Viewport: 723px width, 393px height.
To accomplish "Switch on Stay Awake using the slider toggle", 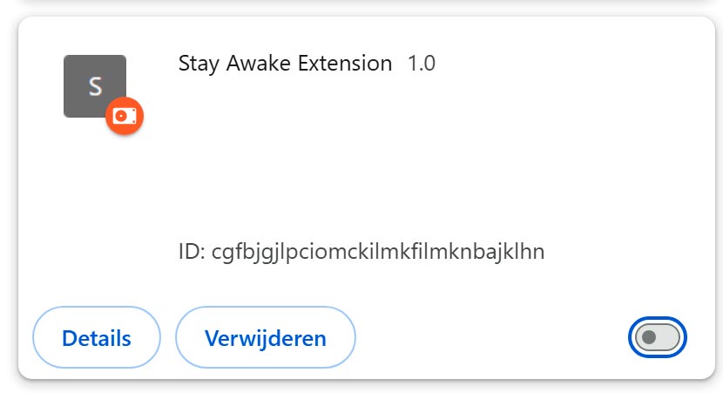I will point(658,337).
